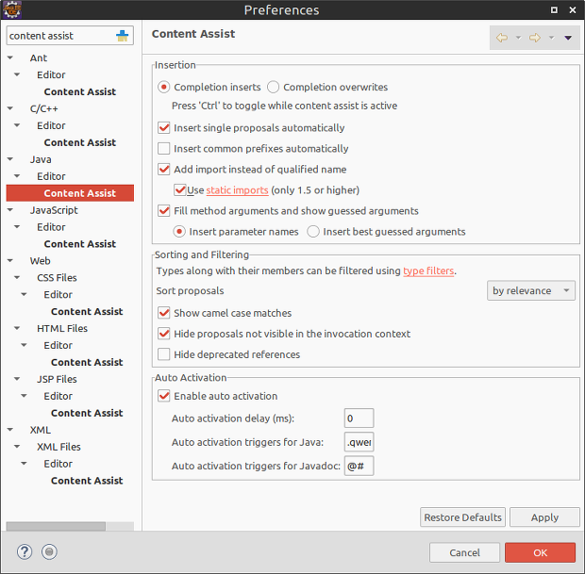Toggle Show camel case matches
The image size is (585, 574).
pos(164,313)
